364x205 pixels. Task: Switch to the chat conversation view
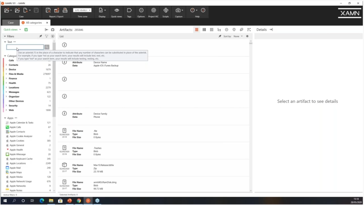(242, 30)
